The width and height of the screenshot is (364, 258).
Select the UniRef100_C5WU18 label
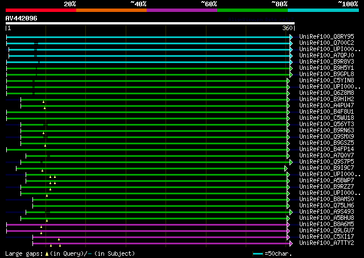pyautogui.click(x=326, y=118)
